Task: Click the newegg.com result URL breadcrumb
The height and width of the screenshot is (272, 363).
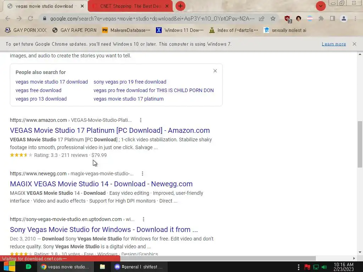Action: [72, 174]
